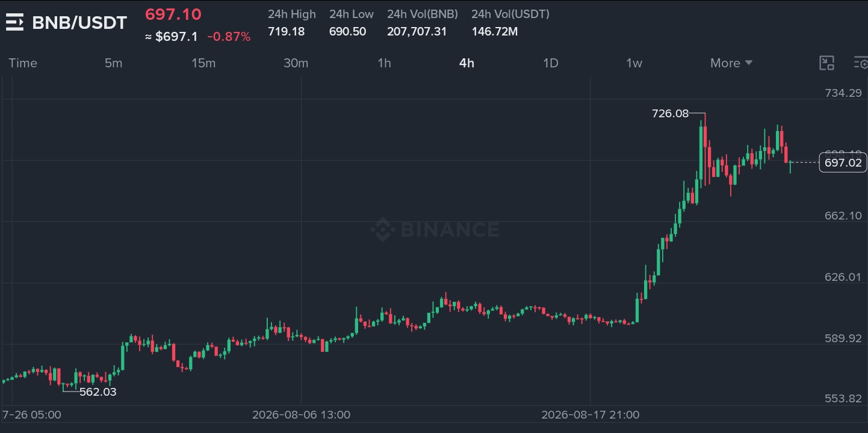Screen dimensions: 868x433
Task: Select the 15m interval
Action: click(203, 63)
